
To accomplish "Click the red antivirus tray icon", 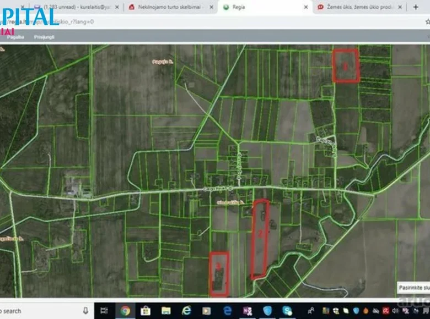I will (x=386, y=311).
